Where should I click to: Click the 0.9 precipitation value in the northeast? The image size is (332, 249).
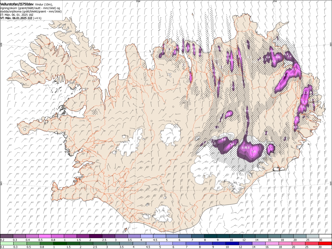point(274,61)
